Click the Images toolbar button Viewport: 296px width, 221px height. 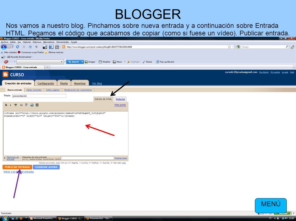tap(90, 62)
